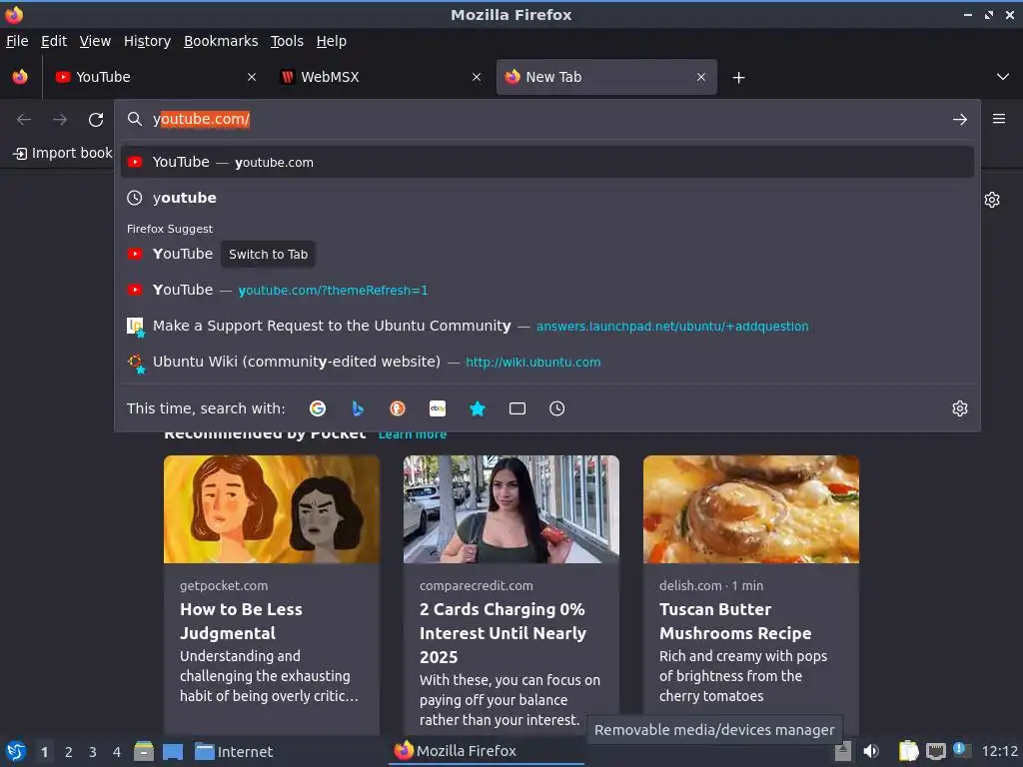Click the file manager icon in taskbar
The height and width of the screenshot is (767, 1023).
(x=144, y=752)
